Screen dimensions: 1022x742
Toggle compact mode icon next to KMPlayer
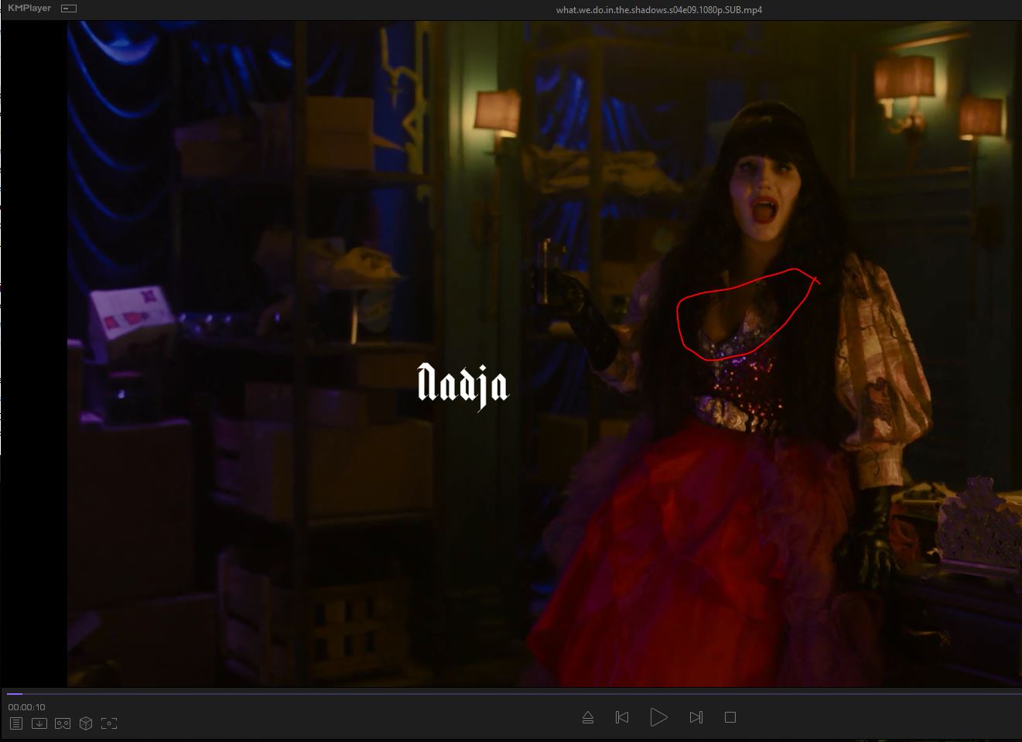(x=69, y=9)
